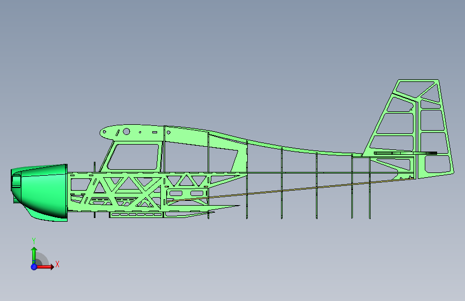Click the red X label beside the triad

tap(57, 264)
